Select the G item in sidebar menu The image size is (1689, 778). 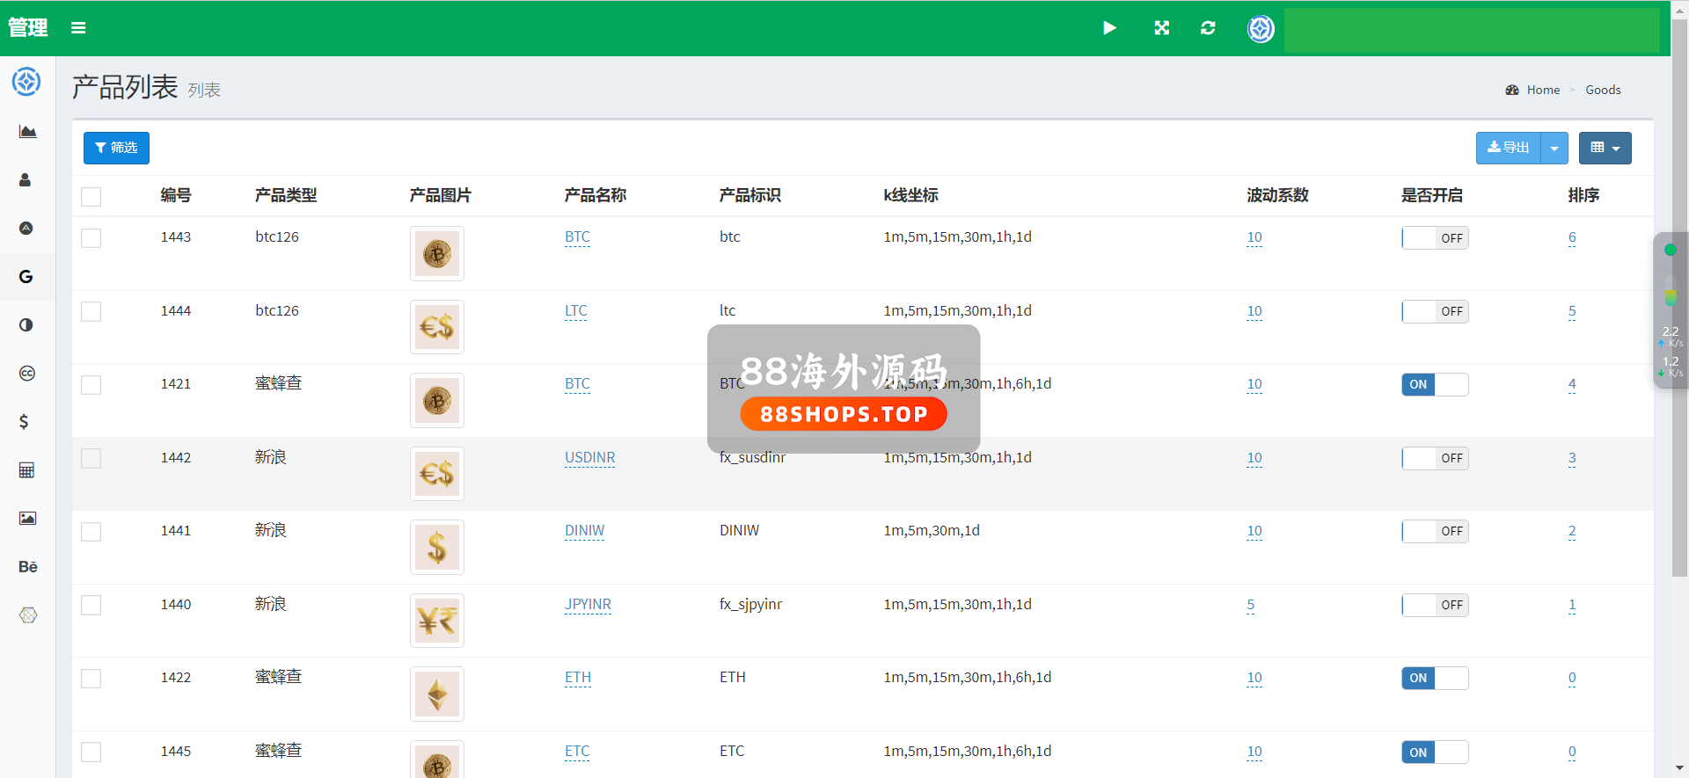[x=26, y=277]
